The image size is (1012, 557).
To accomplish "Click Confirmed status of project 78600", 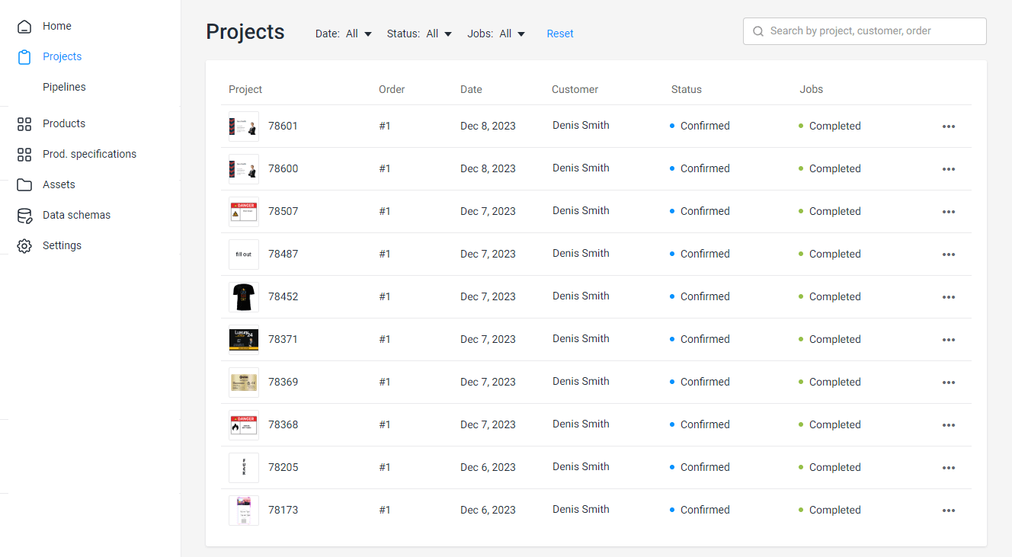I will pyautogui.click(x=700, y=168).
